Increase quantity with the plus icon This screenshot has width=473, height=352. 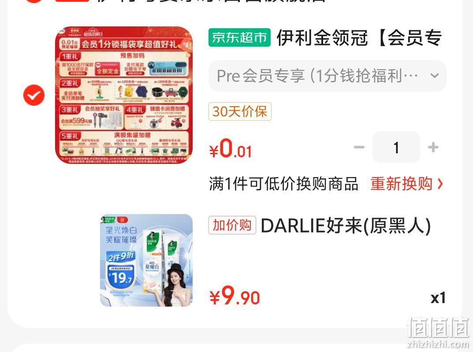pos(433,148)
